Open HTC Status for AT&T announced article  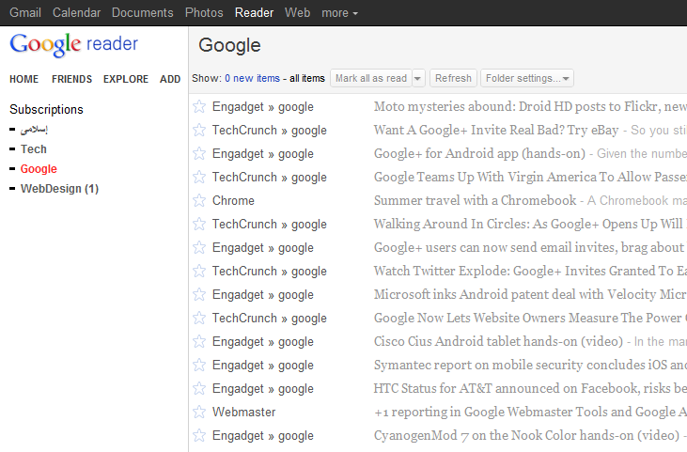point(530,388)
